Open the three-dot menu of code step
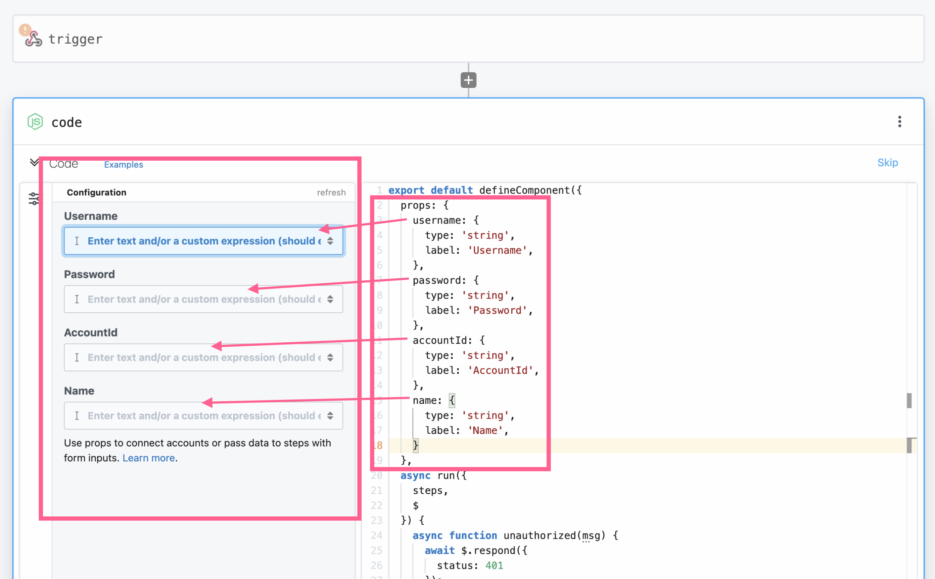Image resolution: width=935 pixels, height=579 pixels. 900,122
